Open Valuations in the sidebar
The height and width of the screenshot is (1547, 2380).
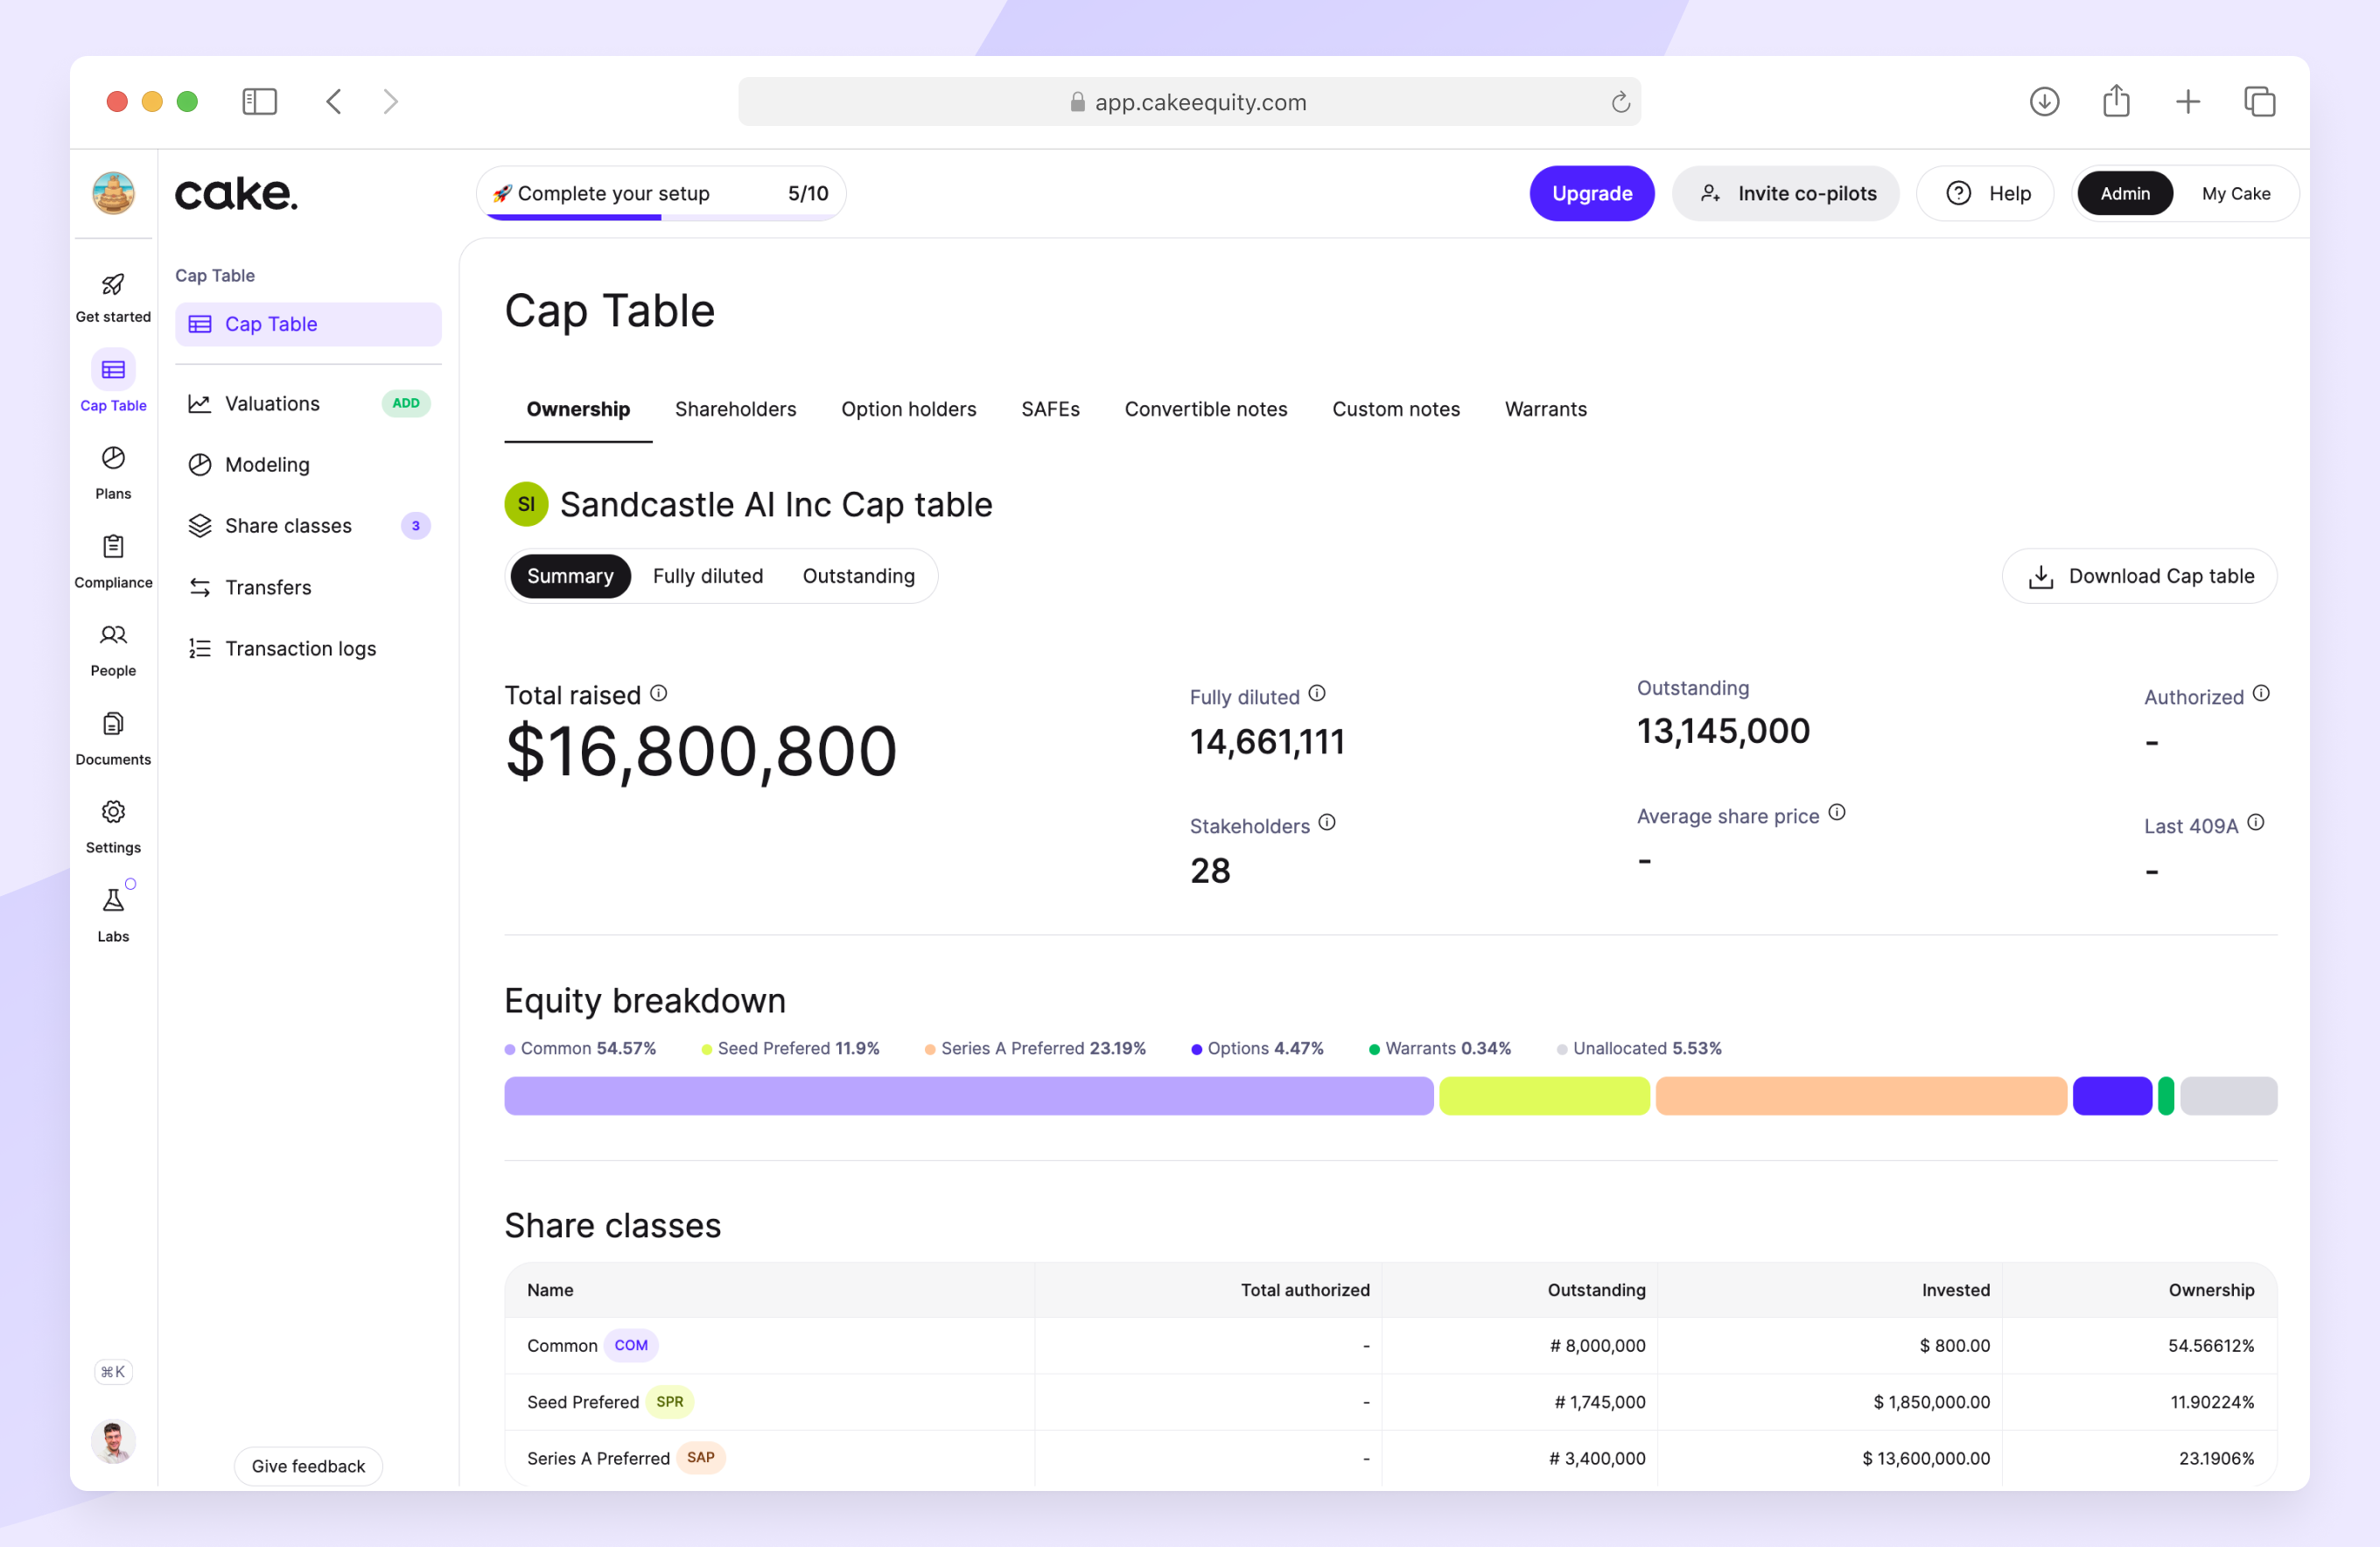click(x=308, y=403)
